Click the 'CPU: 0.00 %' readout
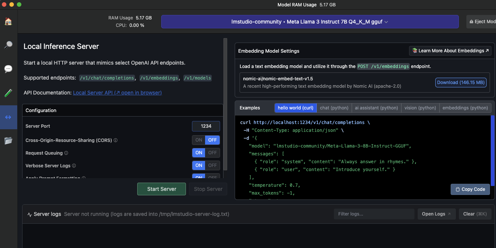496x248 pixels. coord(130,25)
